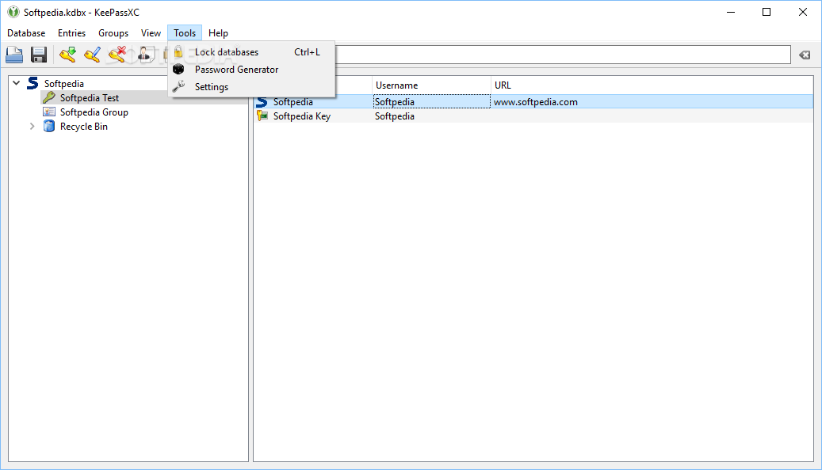This screenshot has width=822, height=470.
Task: Click the black dice icon for Password Generator
Action: [x=178, y=69]
